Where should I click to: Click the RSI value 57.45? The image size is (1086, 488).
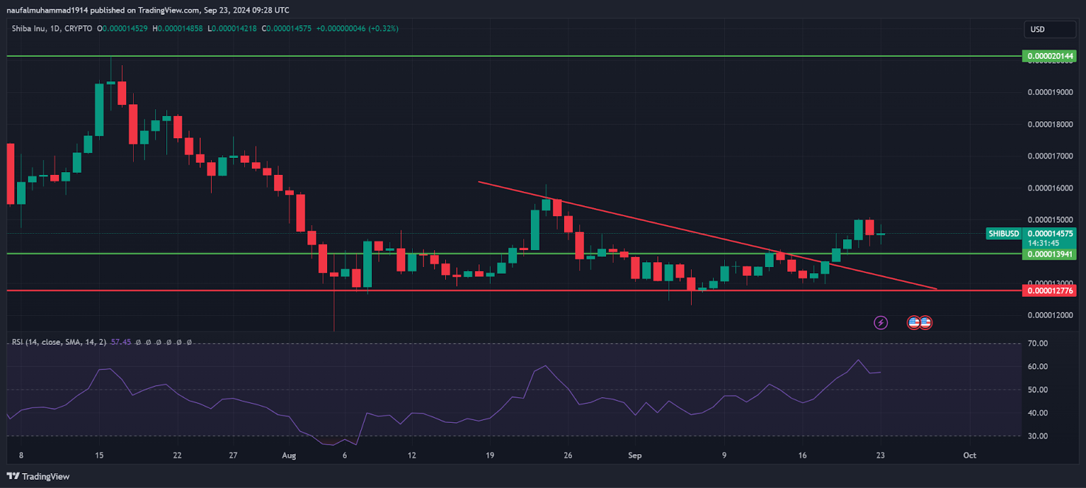121,342
